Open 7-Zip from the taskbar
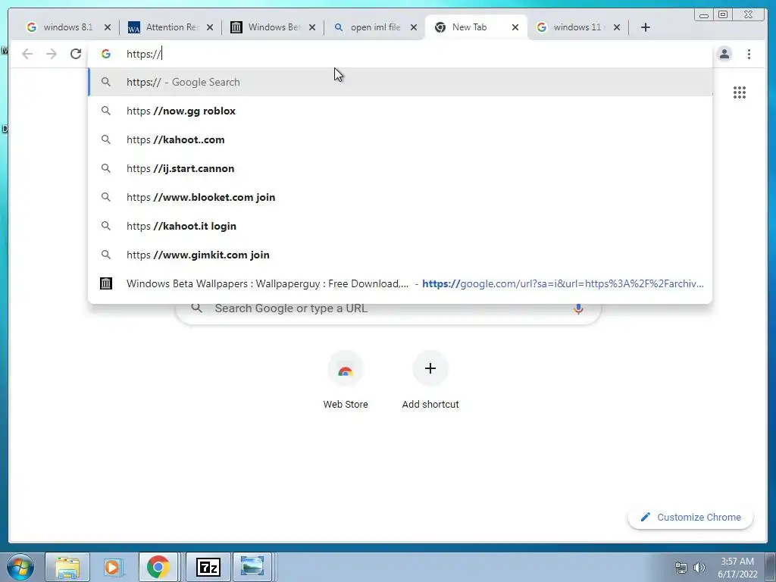Image resolution: width=776 pixels, height=582 pixels. tap(208, 567)
